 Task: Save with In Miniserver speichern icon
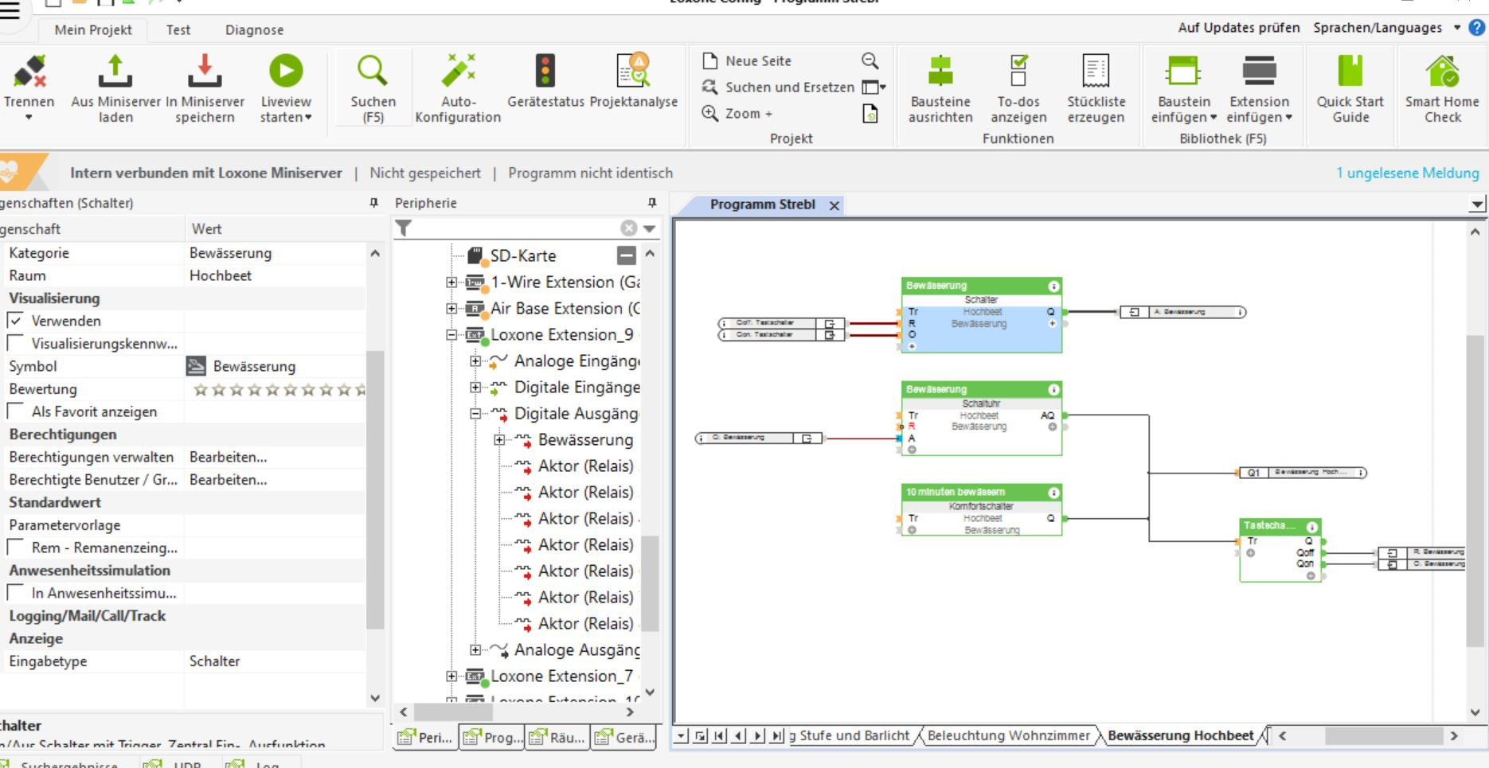click(x=205, y=71)
